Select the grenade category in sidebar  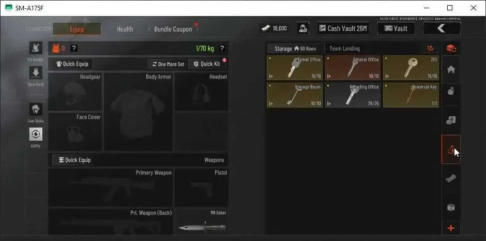[x=451, y=92]
